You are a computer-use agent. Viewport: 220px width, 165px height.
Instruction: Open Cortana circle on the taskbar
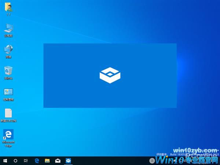(15, 161)
